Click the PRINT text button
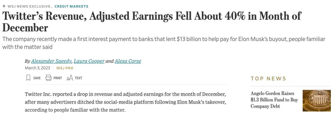Image resolution: width=331 pixels, height=115 pixels. [58, 78]
